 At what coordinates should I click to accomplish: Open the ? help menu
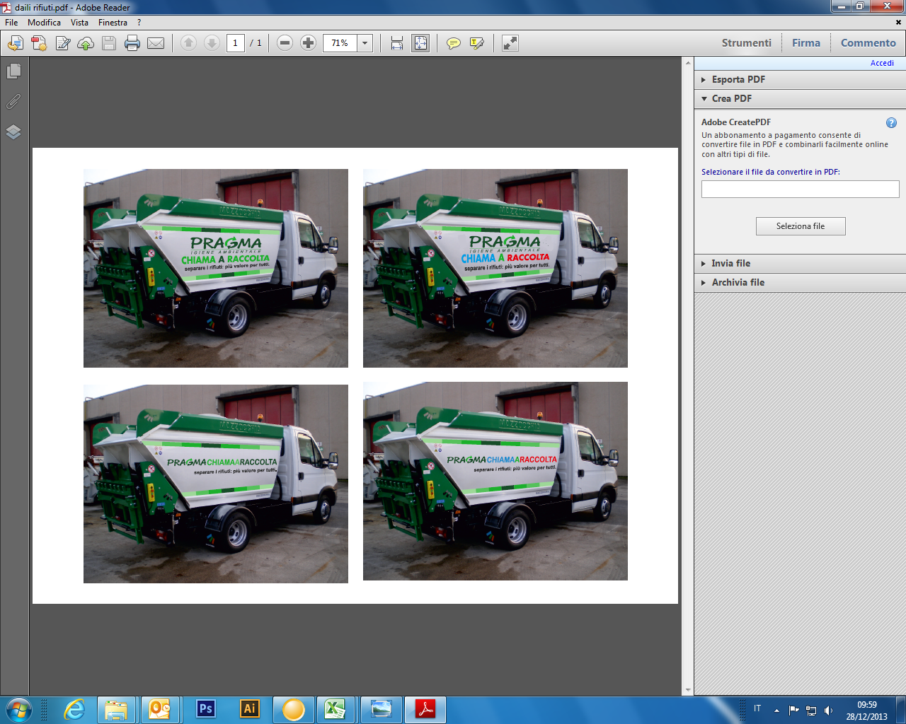click(139, 23)
